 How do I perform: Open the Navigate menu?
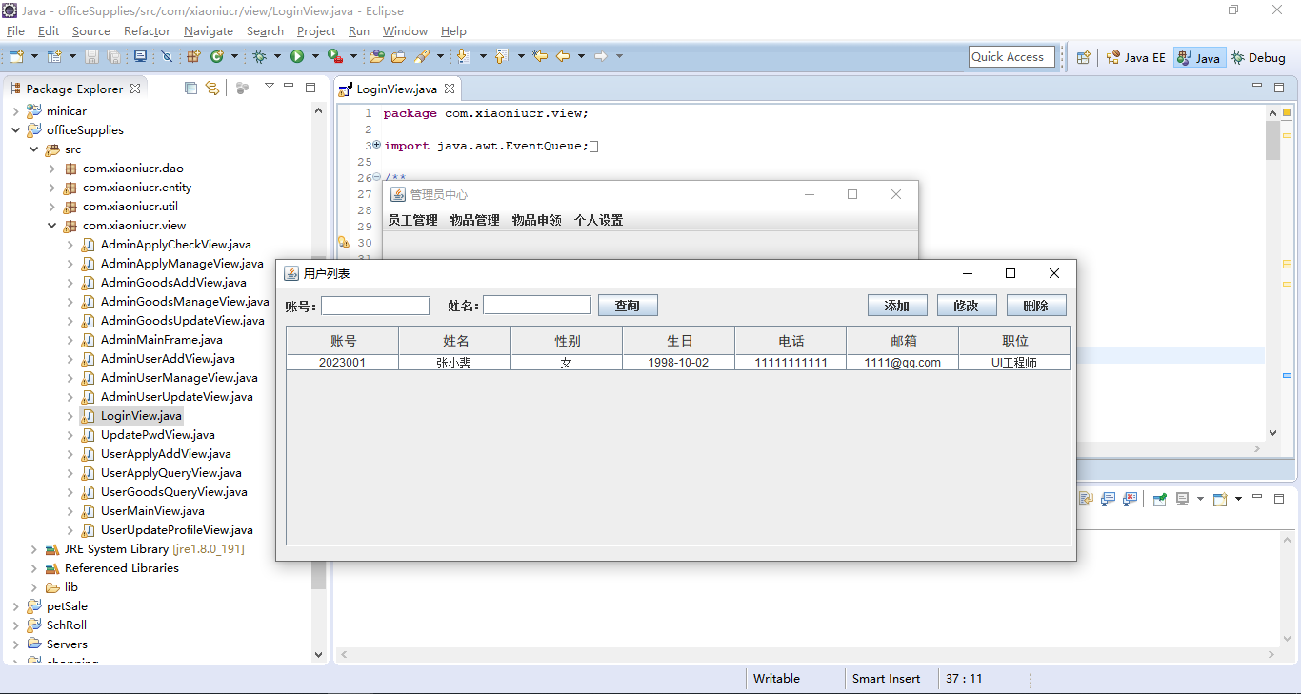pyautogui.click(x=208, y=31)
